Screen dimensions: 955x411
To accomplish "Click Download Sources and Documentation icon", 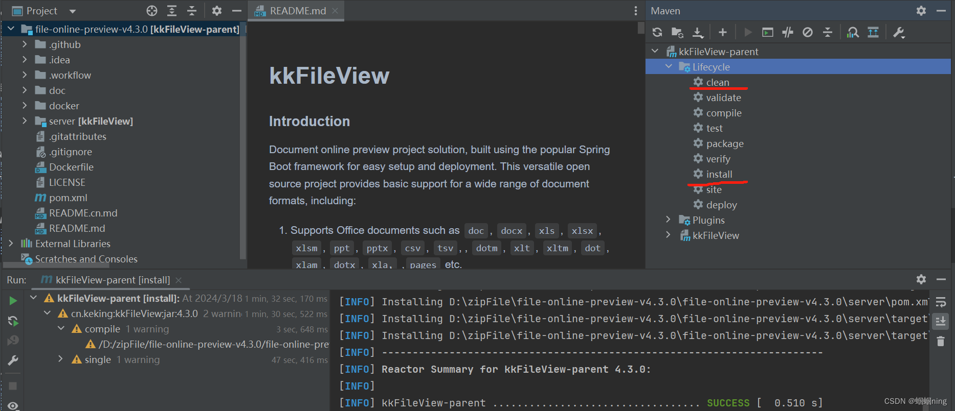I will tap(698, 33).
